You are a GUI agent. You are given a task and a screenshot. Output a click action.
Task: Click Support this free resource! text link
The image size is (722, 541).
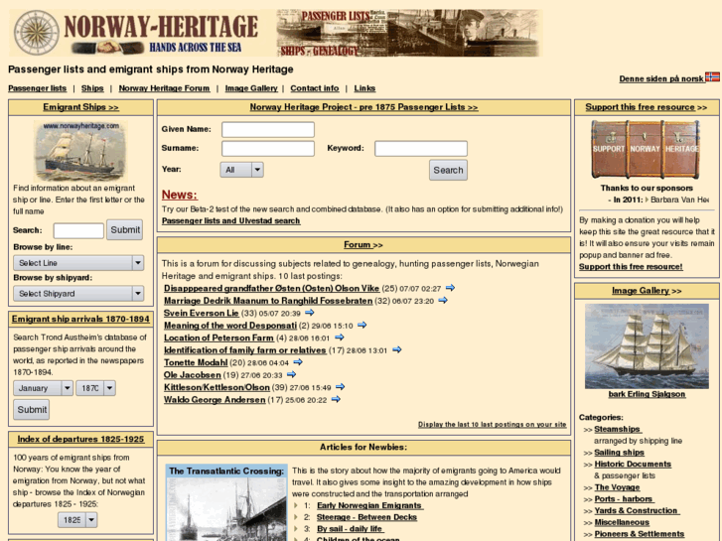tap(631, 267)
